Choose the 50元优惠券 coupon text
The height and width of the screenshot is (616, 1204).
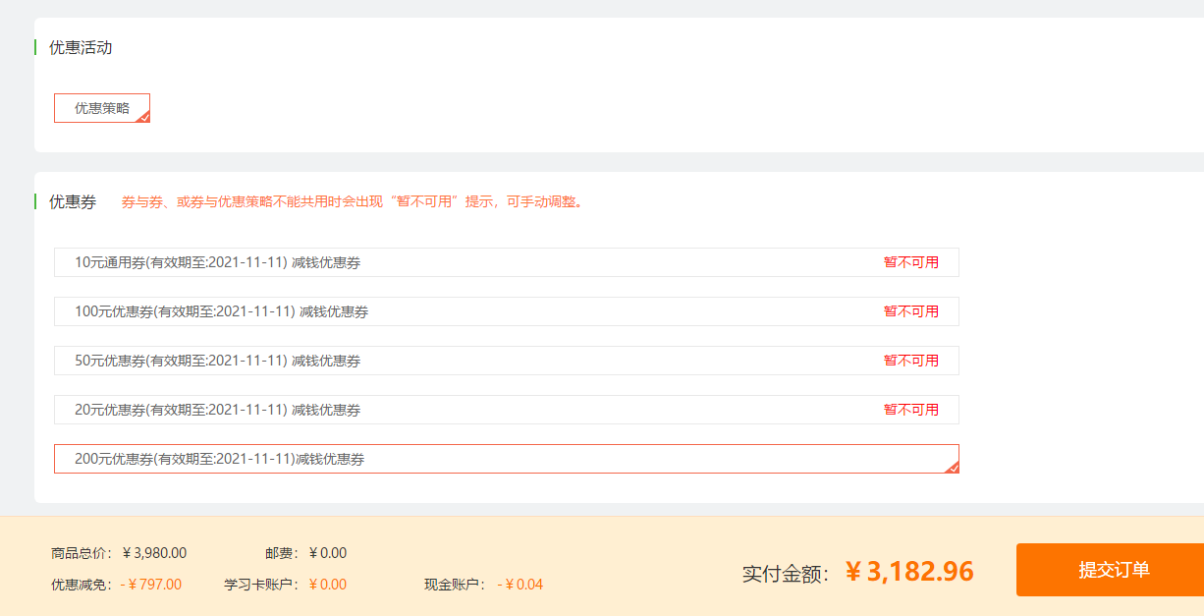point(217,361)
